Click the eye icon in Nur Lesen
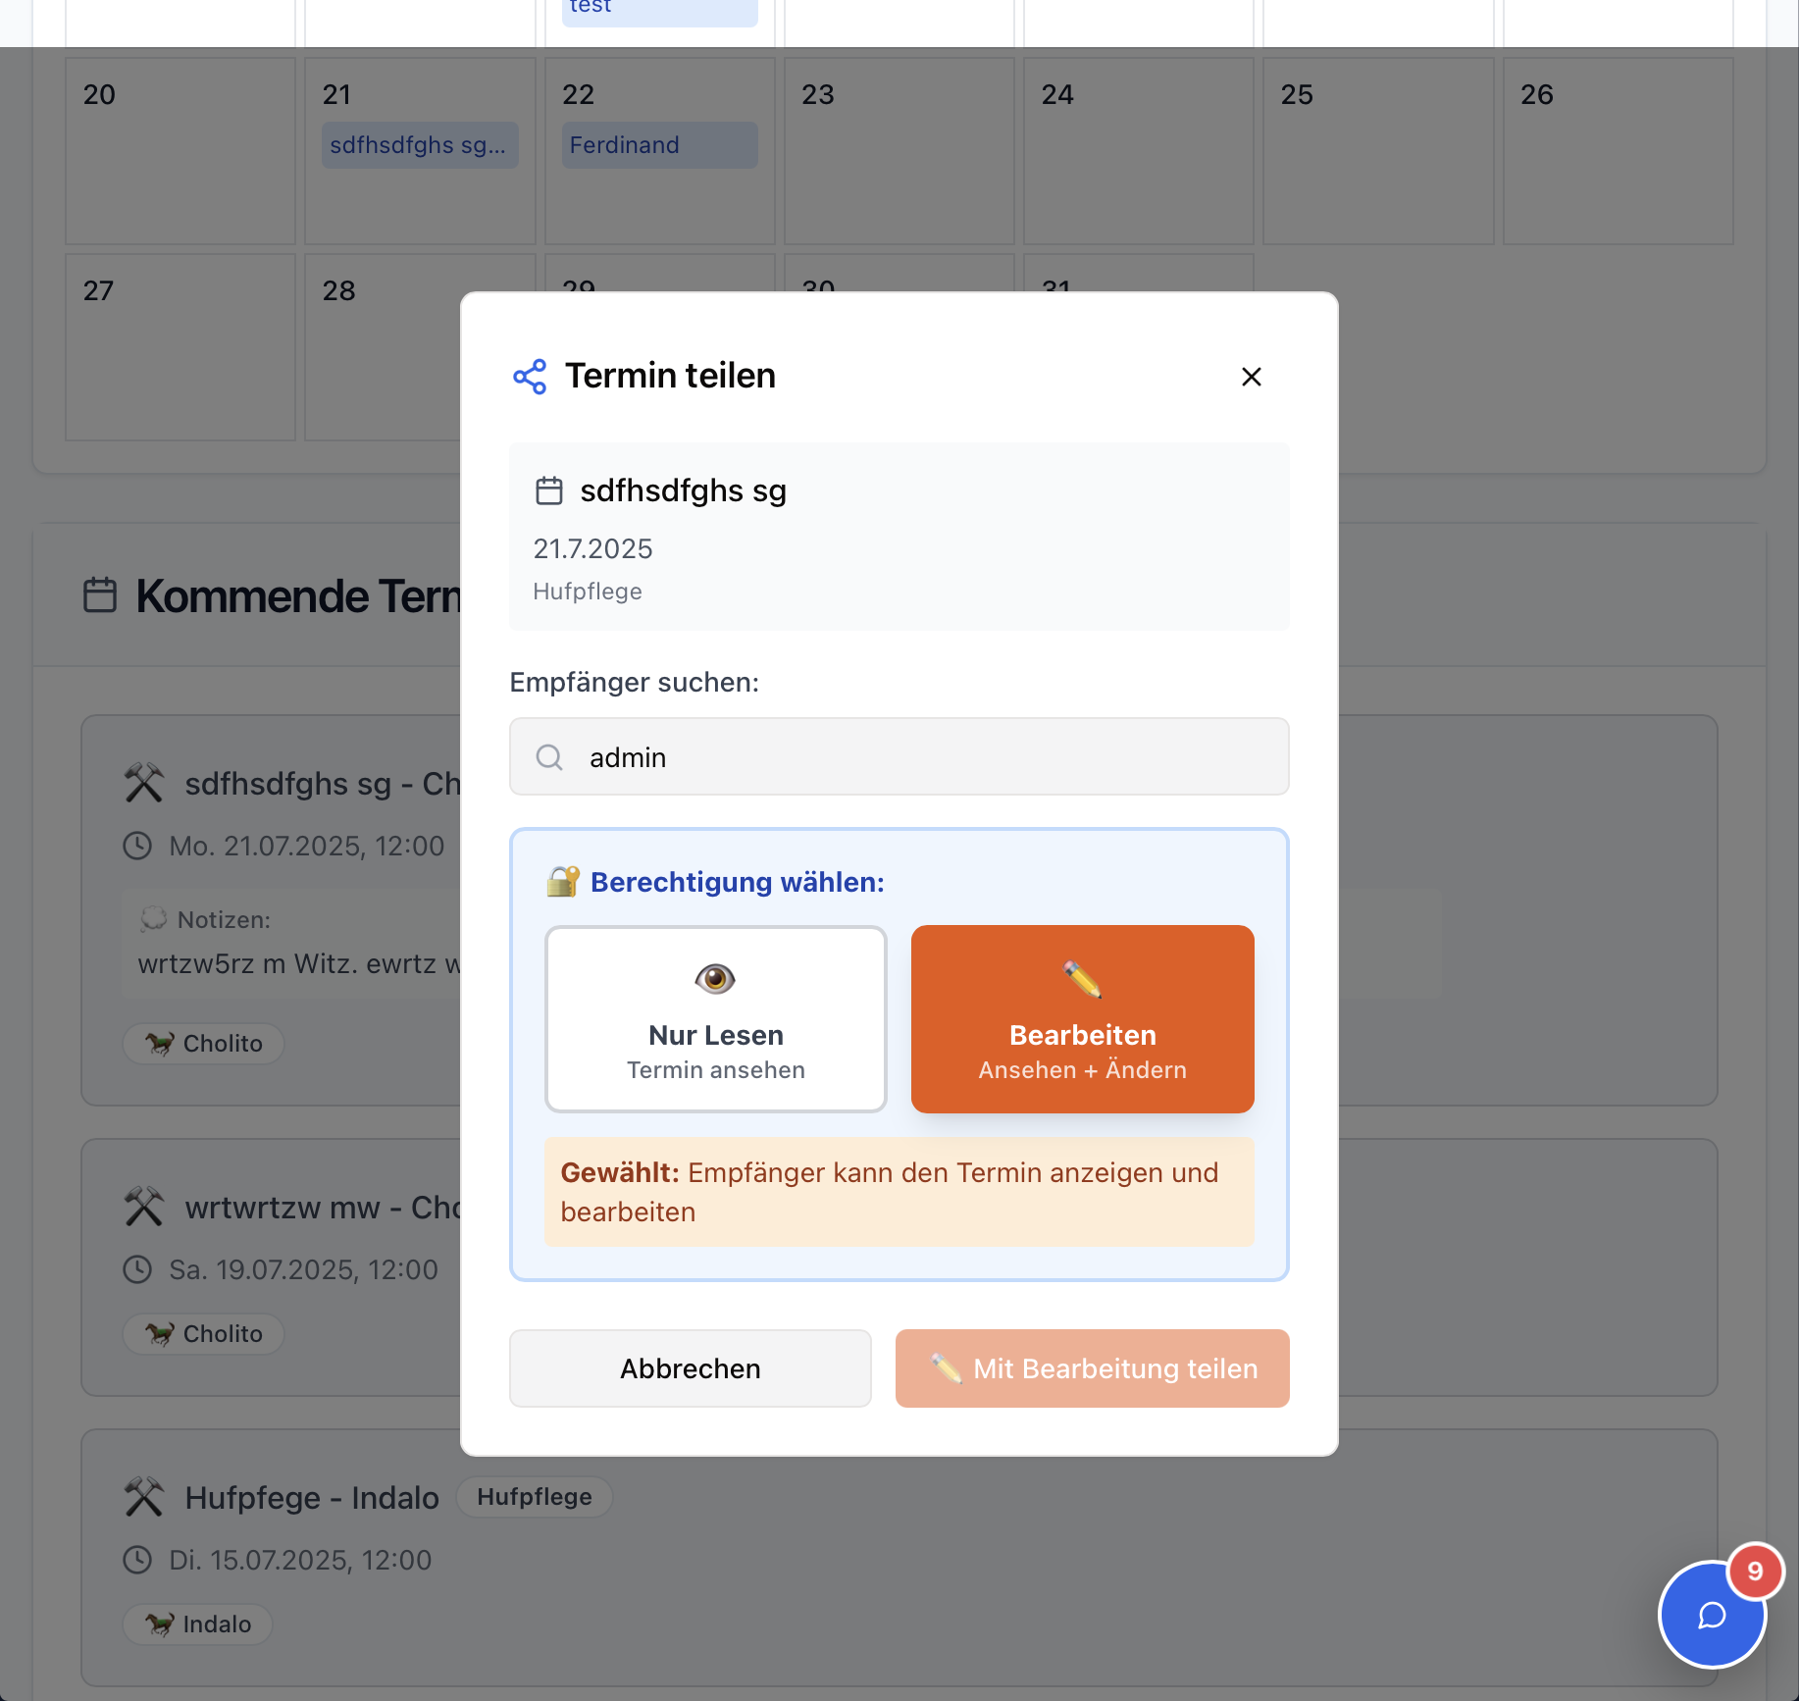 715,978
